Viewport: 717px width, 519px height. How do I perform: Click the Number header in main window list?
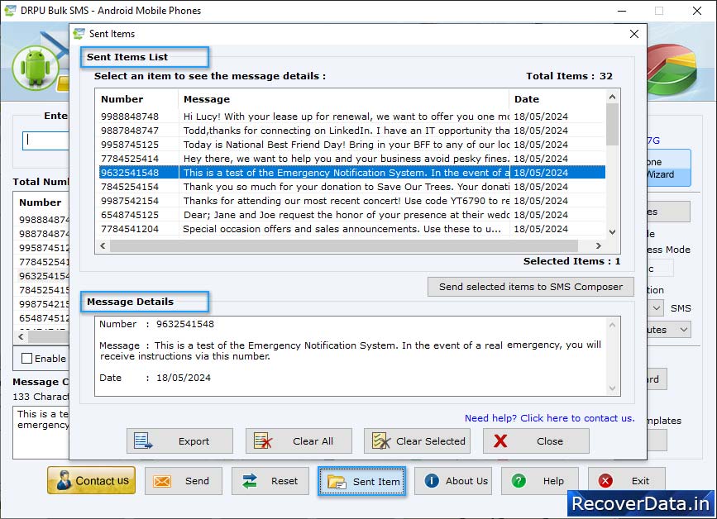click(41, 202)
